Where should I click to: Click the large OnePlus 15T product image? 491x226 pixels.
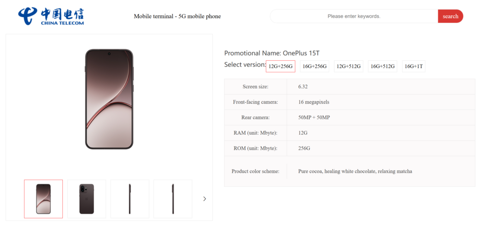pos(109,99)
